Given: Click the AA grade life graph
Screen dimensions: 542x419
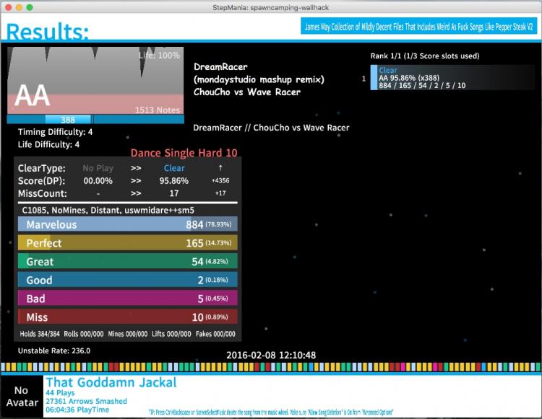Looking at the screenshot, I should tap(95, 80).
